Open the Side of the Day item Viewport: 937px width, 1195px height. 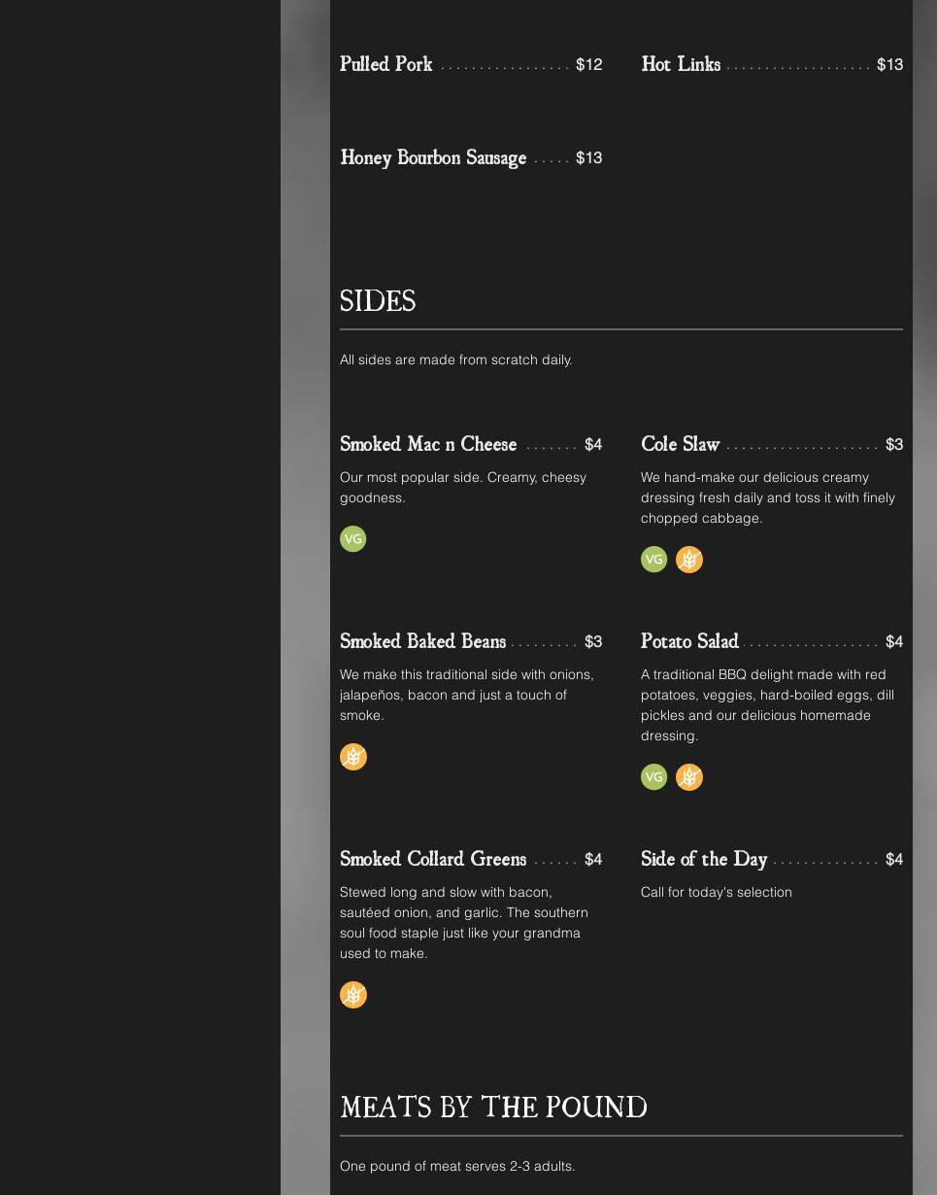[x=704, y=859]
